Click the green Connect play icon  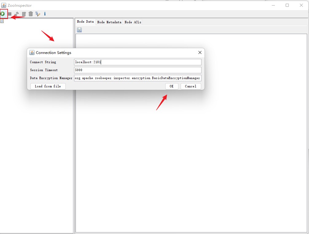(3, 14)
